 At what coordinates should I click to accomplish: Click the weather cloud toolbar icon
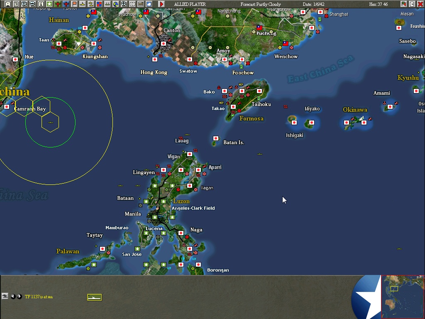tap(149, 4)
